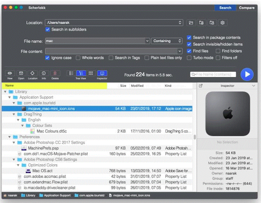This screenshot has width=261, height=203.
Task: Enable Search in Tags checkbox
Action: (111, 58)
